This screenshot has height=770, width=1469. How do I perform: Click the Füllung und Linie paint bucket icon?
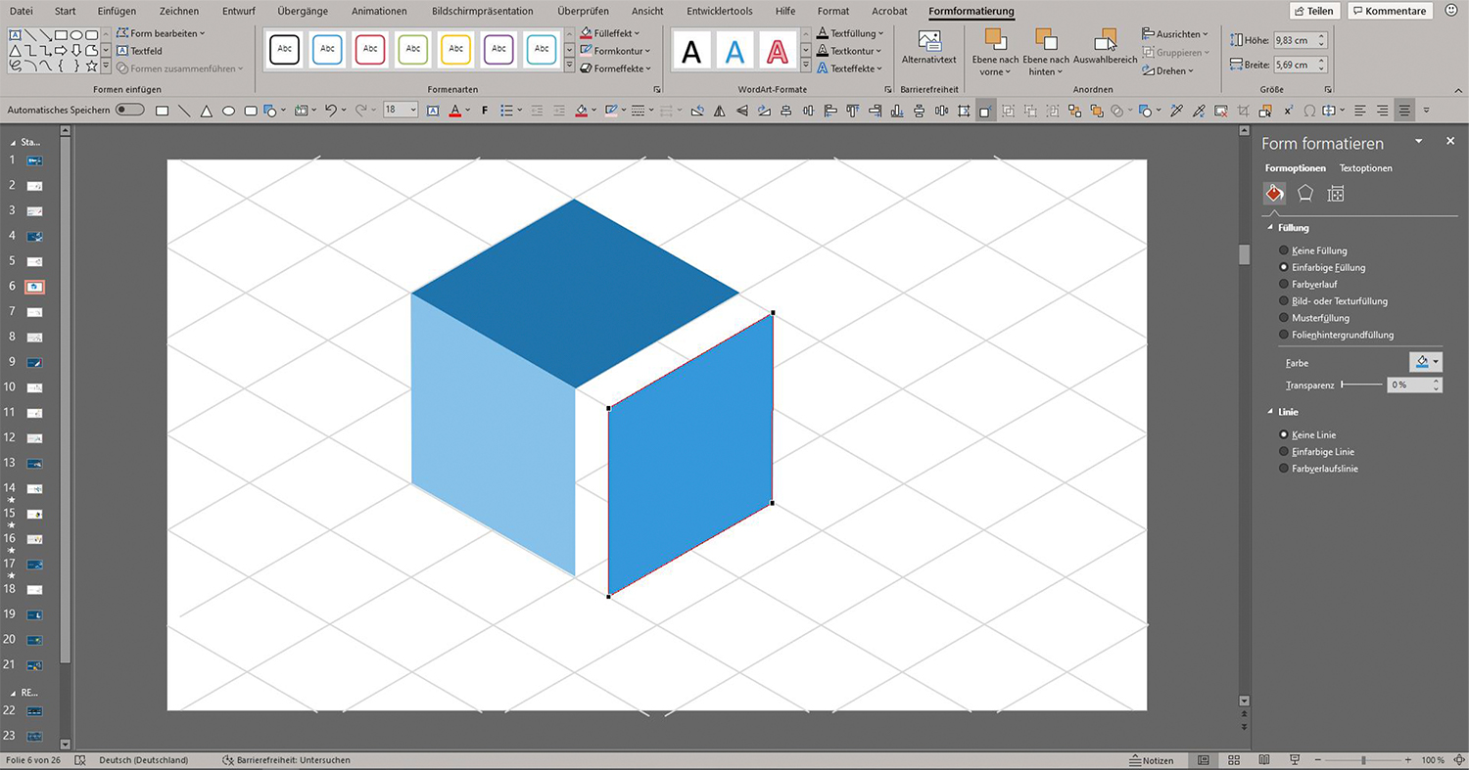pos(1274,194)
